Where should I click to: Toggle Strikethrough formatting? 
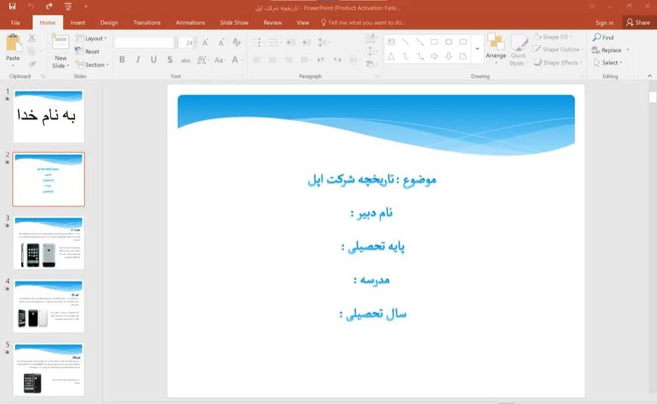coord(186,60)
